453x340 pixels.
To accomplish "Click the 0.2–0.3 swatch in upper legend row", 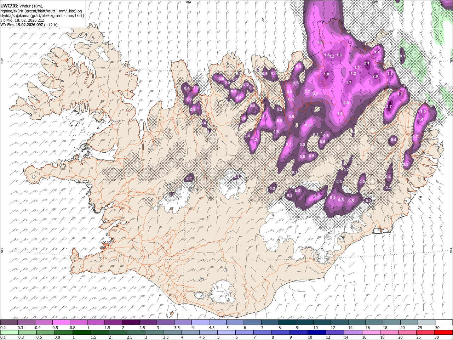I will pos(9,323).
